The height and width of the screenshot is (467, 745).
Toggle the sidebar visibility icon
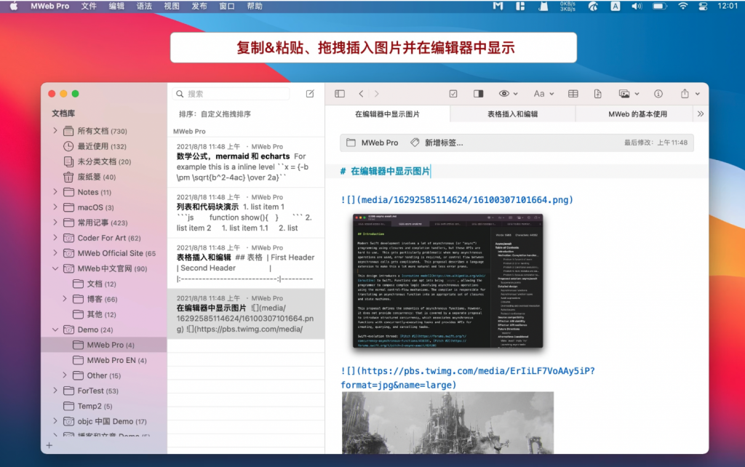point(339,93)
